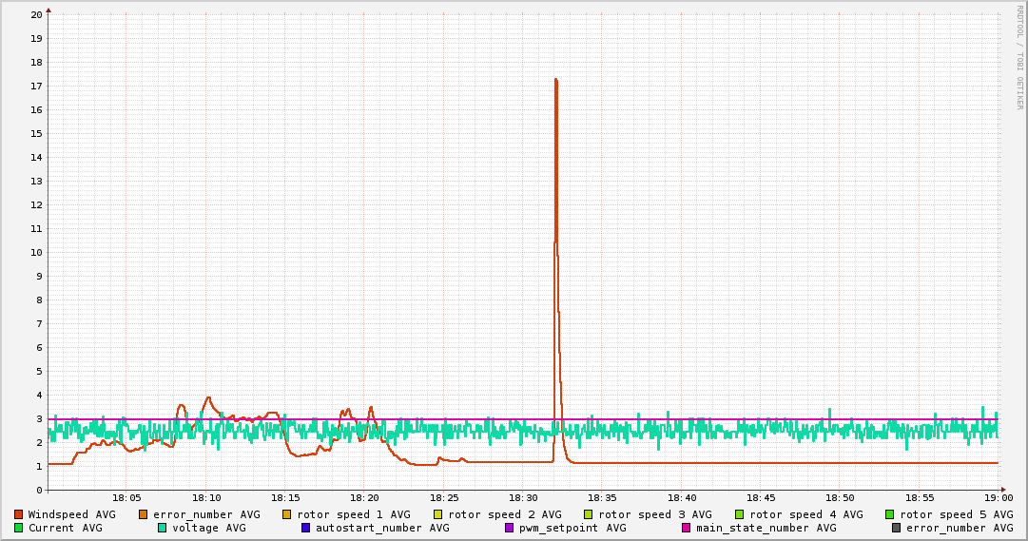Click the value 10 on the y-axis
Image resolution: width=1028 pixels, height=541 pixels.
[36, 253]
